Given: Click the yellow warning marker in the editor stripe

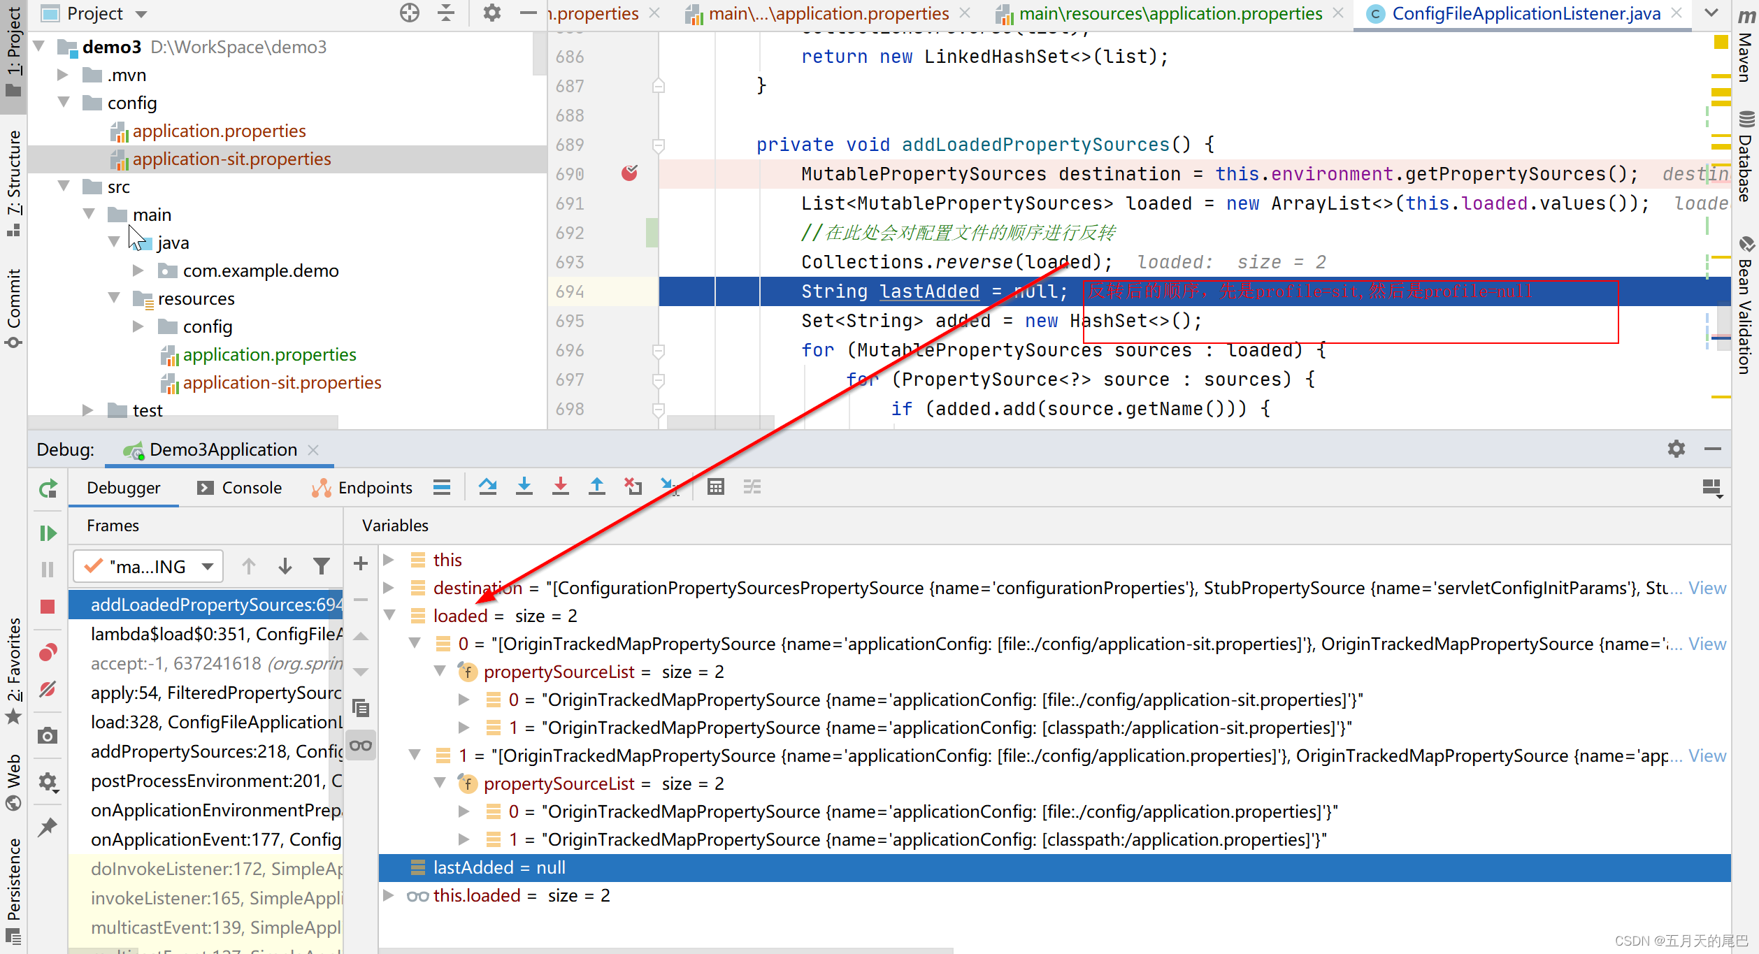Looking at the screenshot, I should click(x=1721, y=43).
